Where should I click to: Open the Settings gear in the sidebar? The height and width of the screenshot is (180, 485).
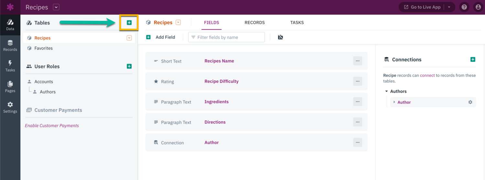click(x=10, y=107)
